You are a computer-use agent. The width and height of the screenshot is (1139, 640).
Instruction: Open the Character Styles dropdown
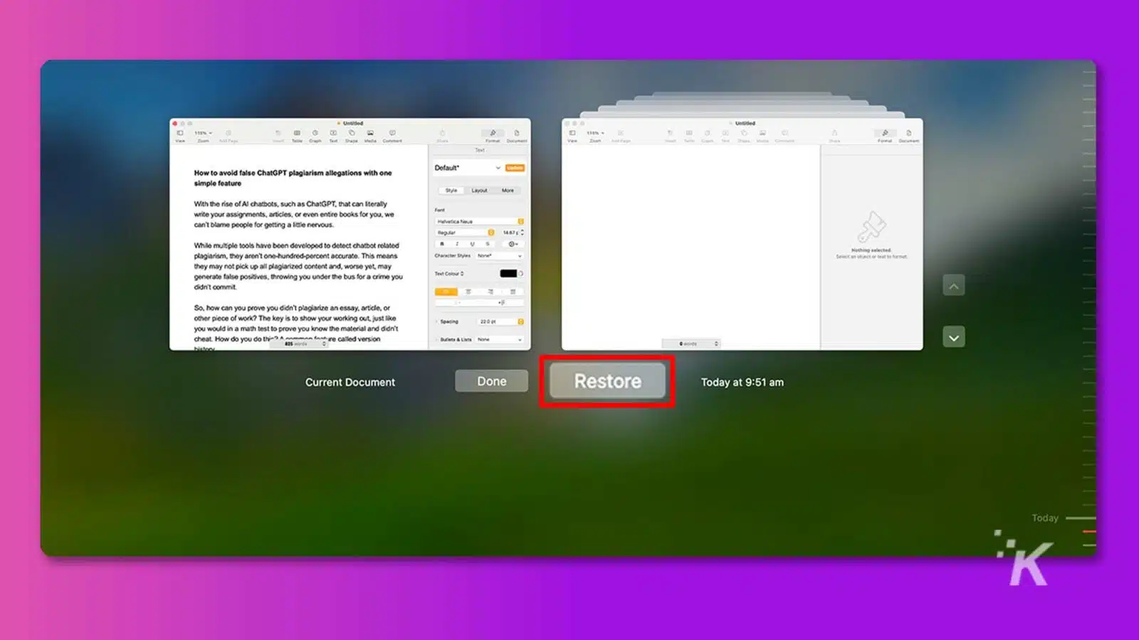point(500,256)
